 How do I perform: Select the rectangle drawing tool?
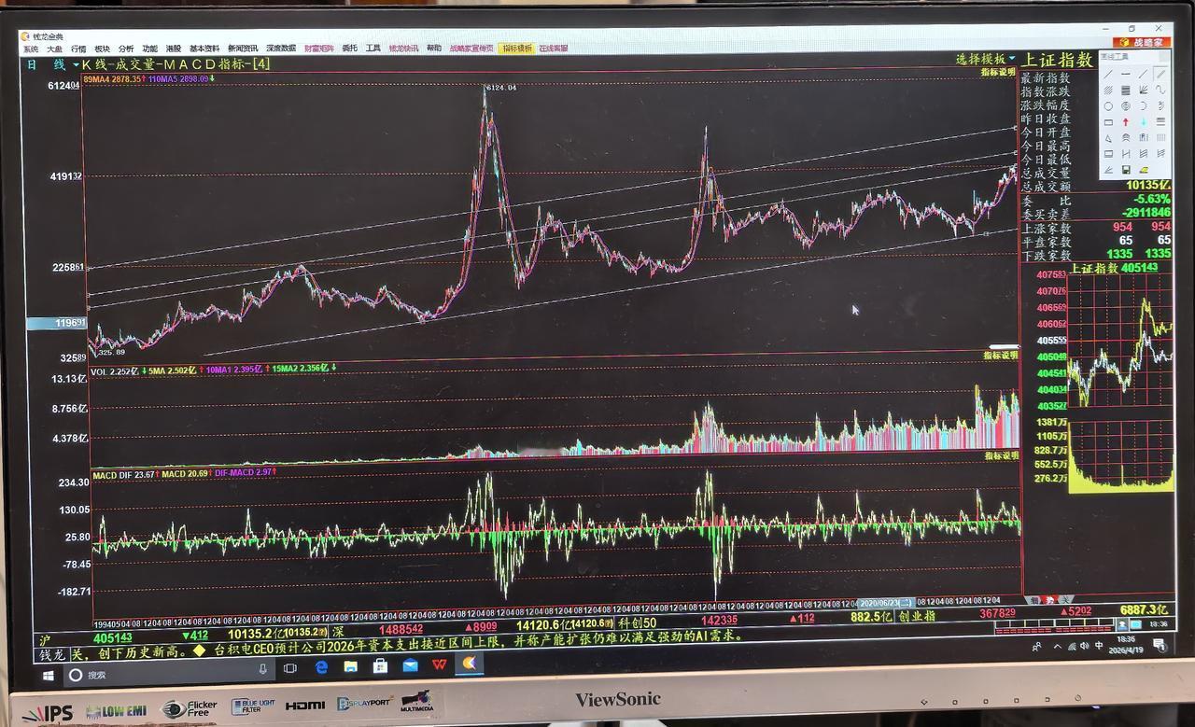[x=1108, y=121]
